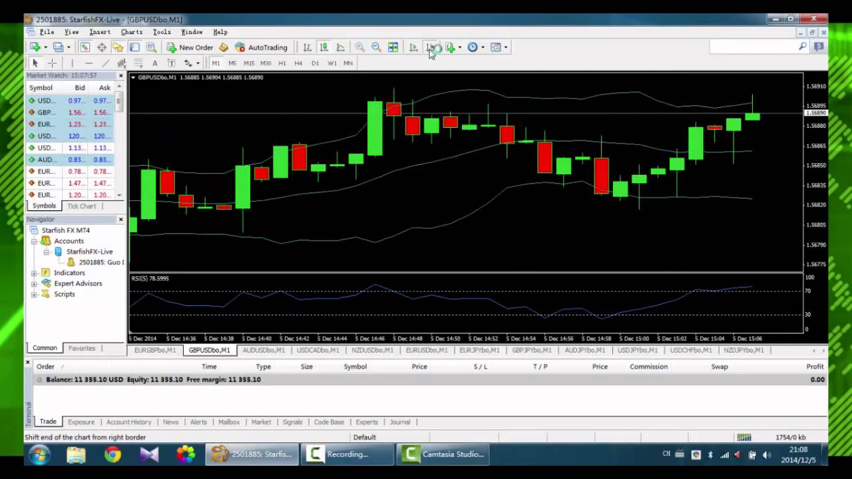This screenshot has width=852, height=479.
Task: Expand the Scripts tree node
Action: click(x=34, y=294)
